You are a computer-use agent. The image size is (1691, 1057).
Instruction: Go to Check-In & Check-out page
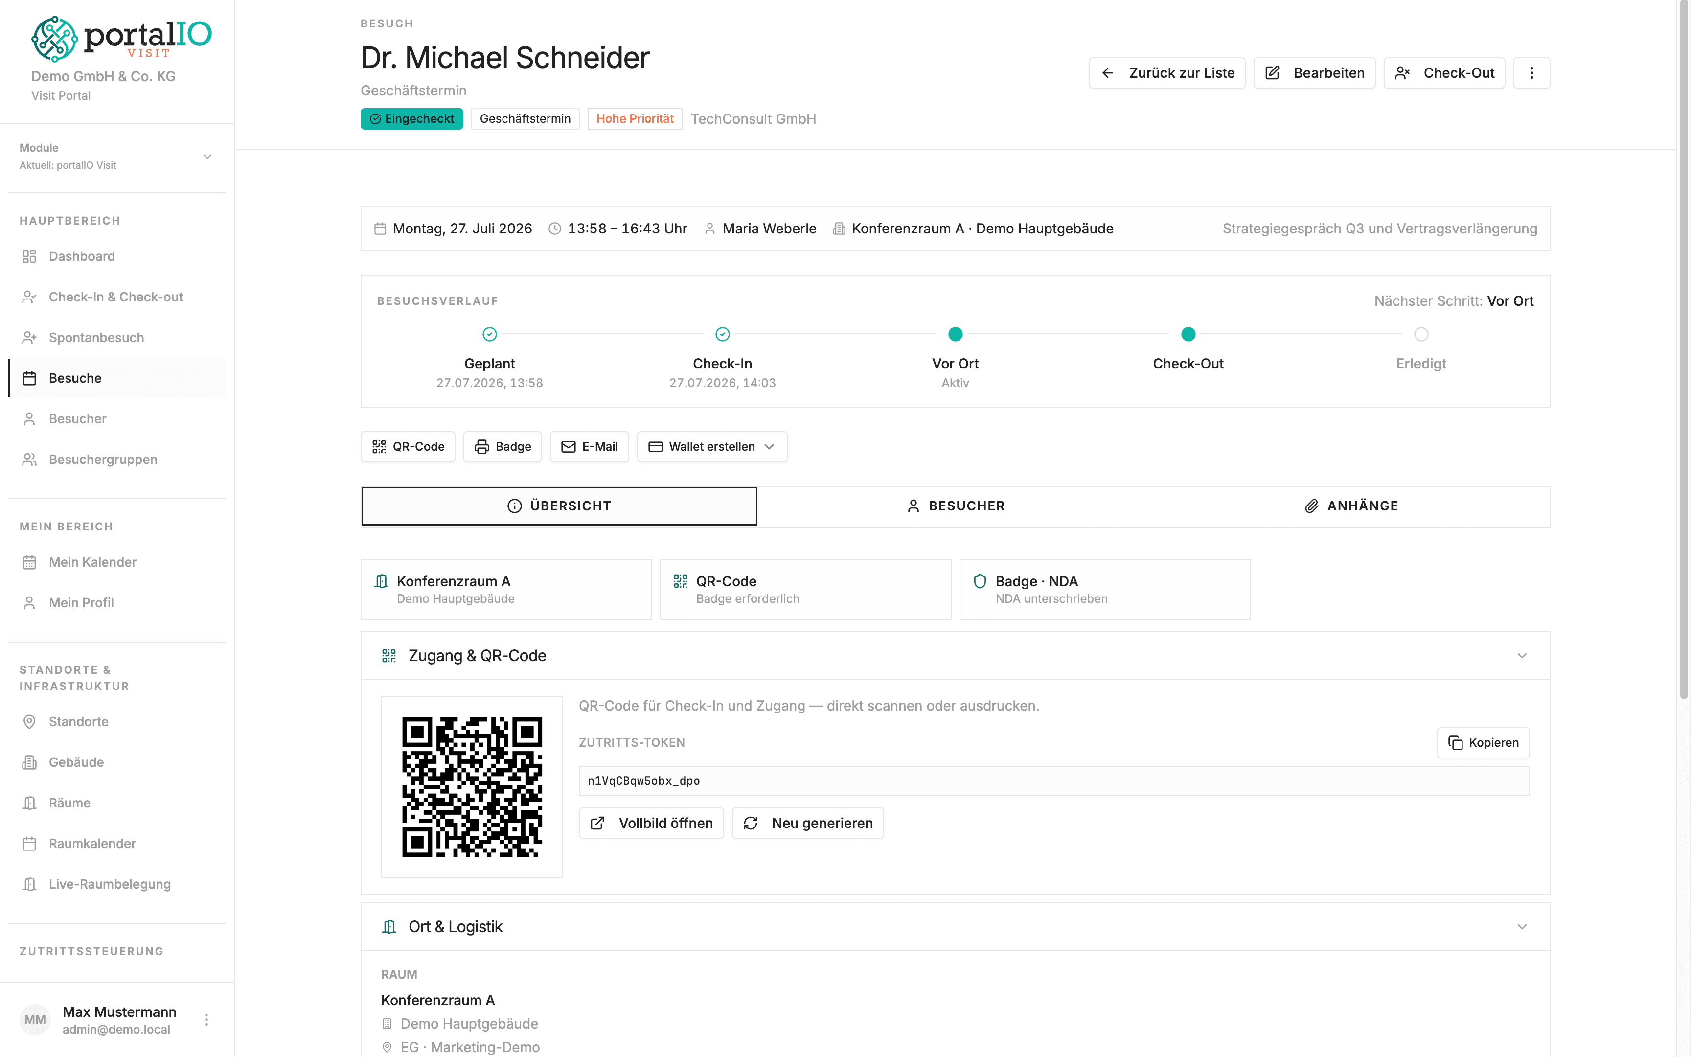point(116,297)
